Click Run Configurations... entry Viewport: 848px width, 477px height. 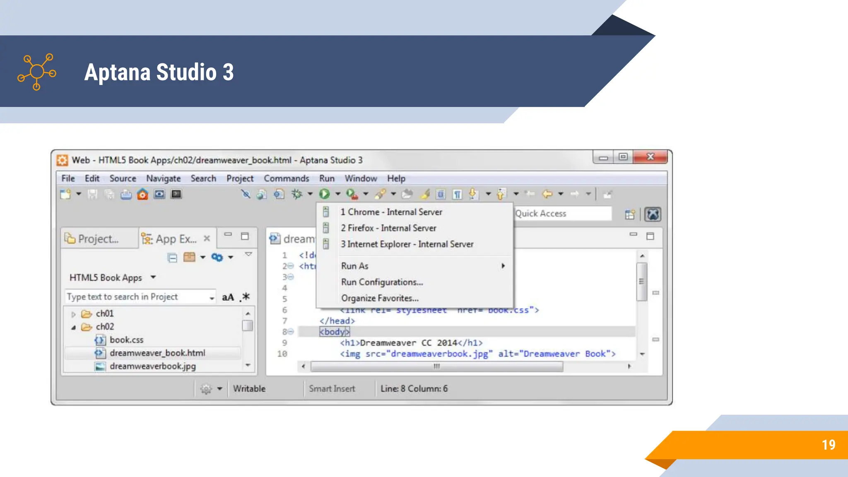tap(382, 282)
